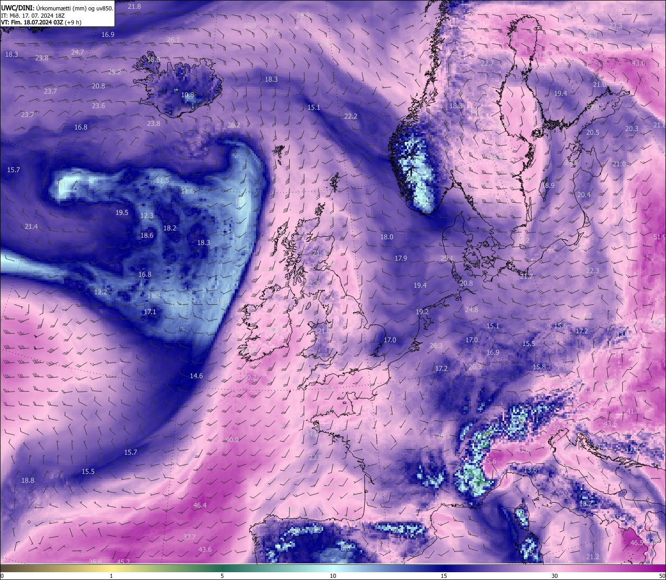This screenshot has width=666, height=580.
Task: Click the 20.3 value label
Action: pyautogui.click(x=632, y=128)
